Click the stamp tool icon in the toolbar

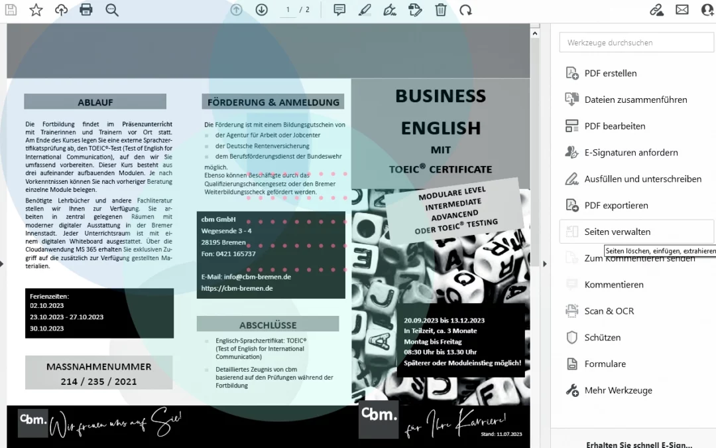tap(415, 10)
